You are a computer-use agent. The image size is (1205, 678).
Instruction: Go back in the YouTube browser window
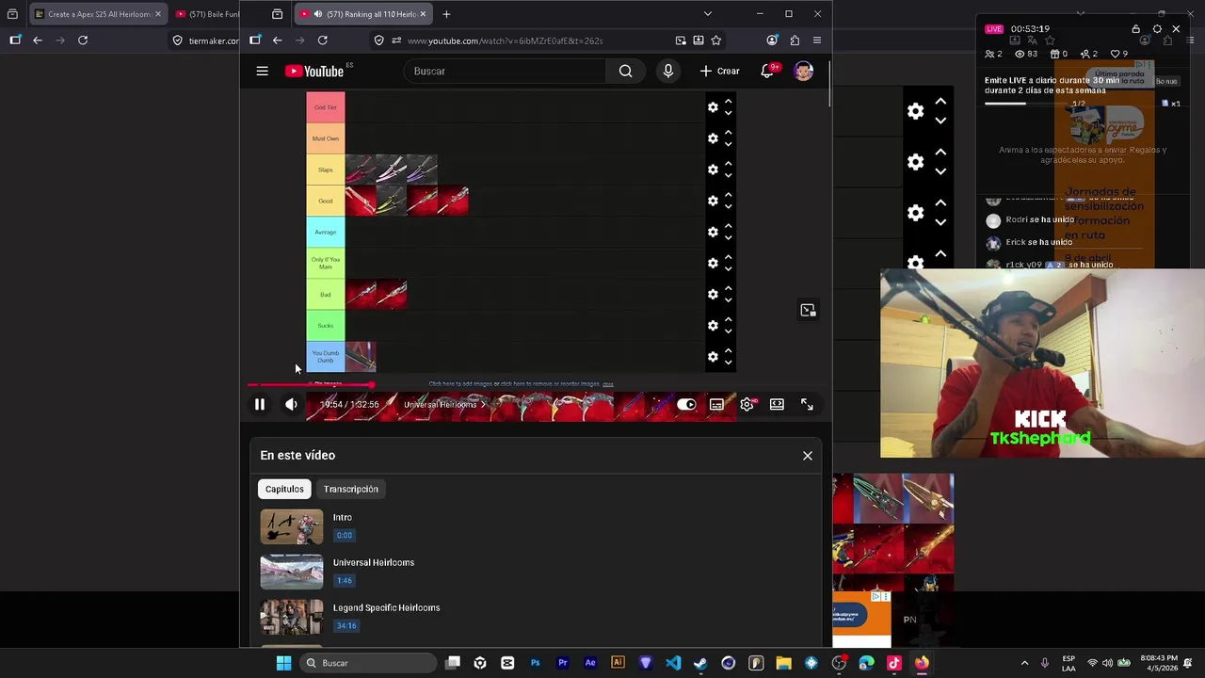pyautogui.click(x=277, y=40)
